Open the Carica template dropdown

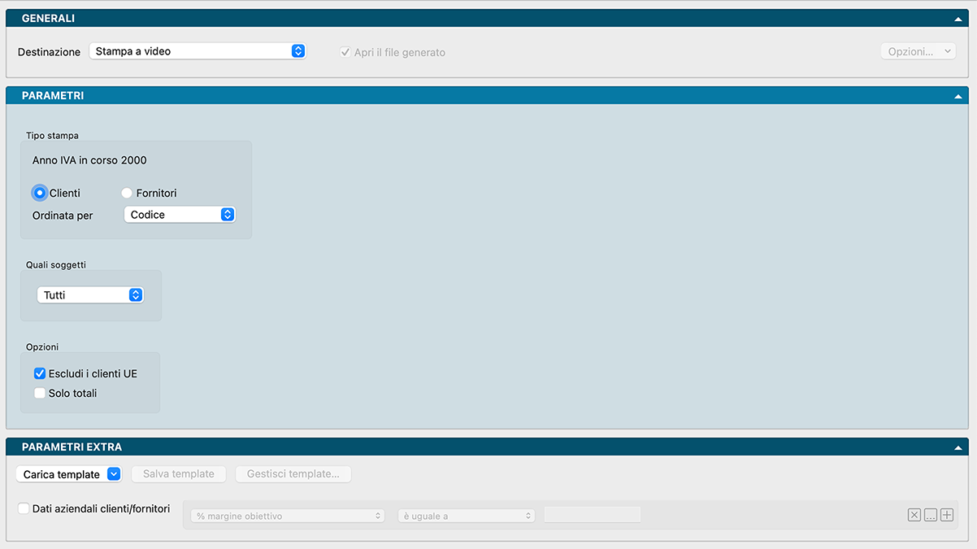point(68,474)
